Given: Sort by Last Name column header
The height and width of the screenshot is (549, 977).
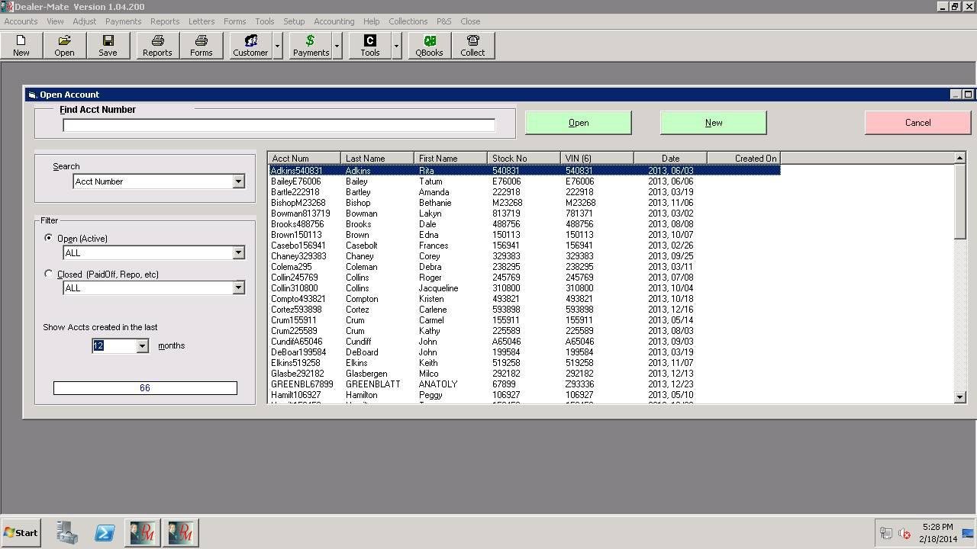Looking at the screenshot, I should [x=377, y=159].
